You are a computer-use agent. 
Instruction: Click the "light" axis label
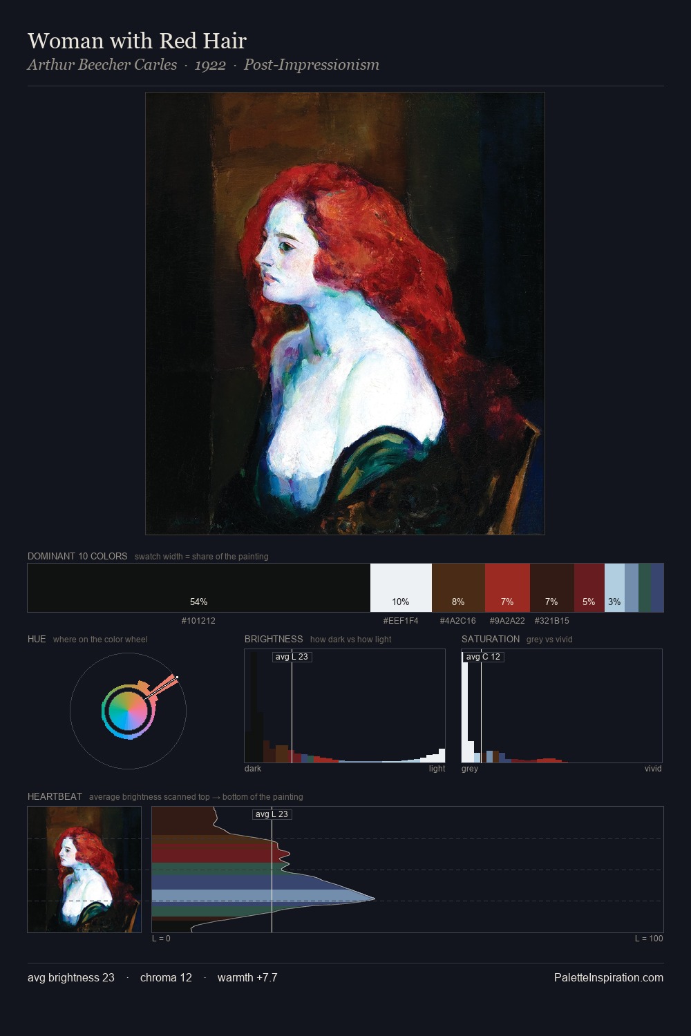pyautogui.click(x=437, y=769)
